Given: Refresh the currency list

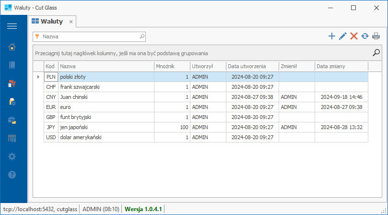Looking at the screenshot, I should click(365, 36).
